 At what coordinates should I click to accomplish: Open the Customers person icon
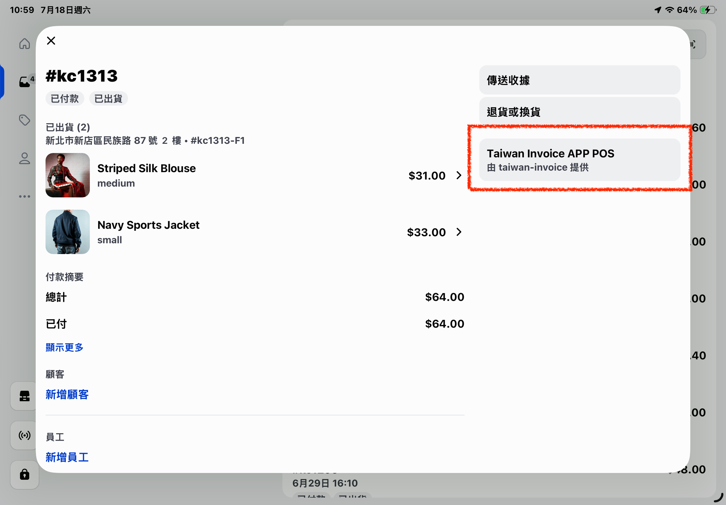coord(24,158)
